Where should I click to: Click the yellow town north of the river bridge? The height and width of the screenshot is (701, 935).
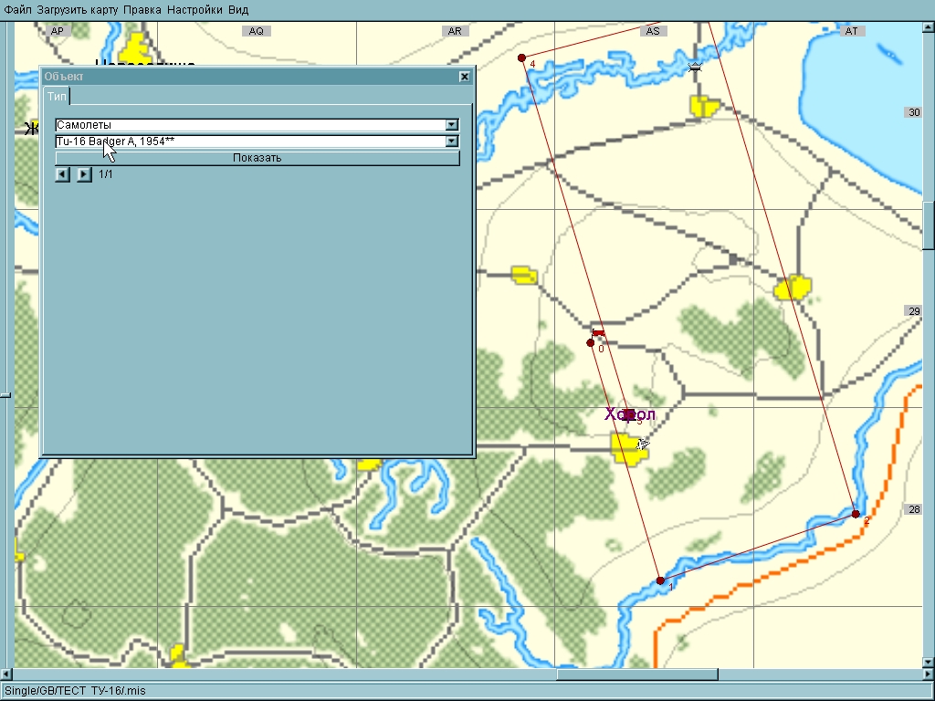705,106
